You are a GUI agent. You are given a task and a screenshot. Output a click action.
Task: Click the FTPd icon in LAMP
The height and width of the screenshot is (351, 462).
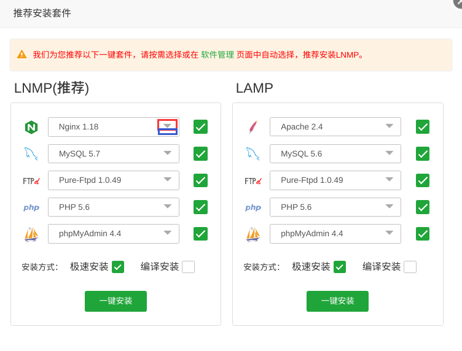[253, 180]
